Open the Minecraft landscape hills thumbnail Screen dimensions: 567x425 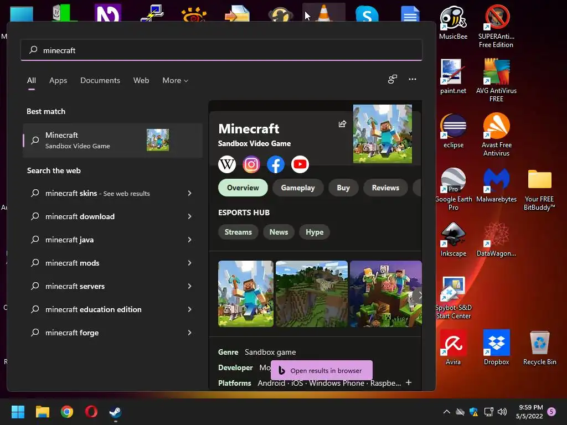[x=312, y=294]
